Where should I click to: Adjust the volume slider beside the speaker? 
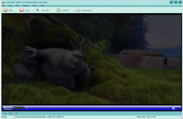click(x=178, y=108)
